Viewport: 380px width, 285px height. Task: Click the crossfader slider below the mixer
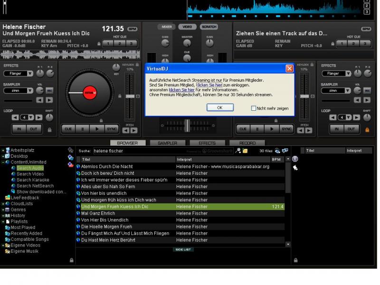[188, 125]
